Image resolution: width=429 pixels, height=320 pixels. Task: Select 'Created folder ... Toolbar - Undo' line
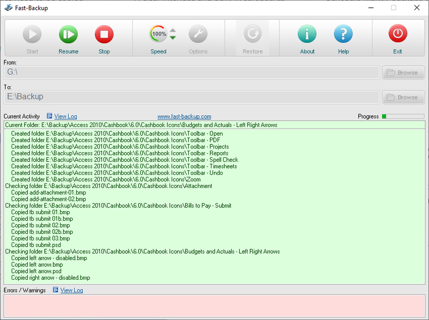point(117,173)
